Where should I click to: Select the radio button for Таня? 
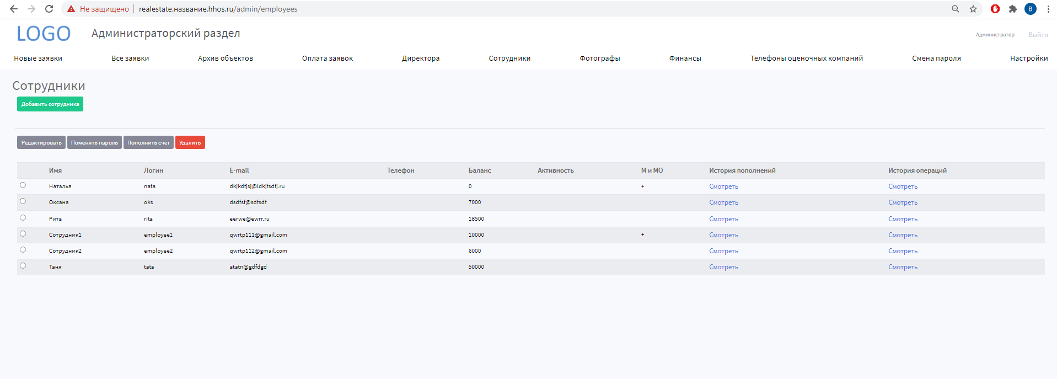[x=23, y=266]
